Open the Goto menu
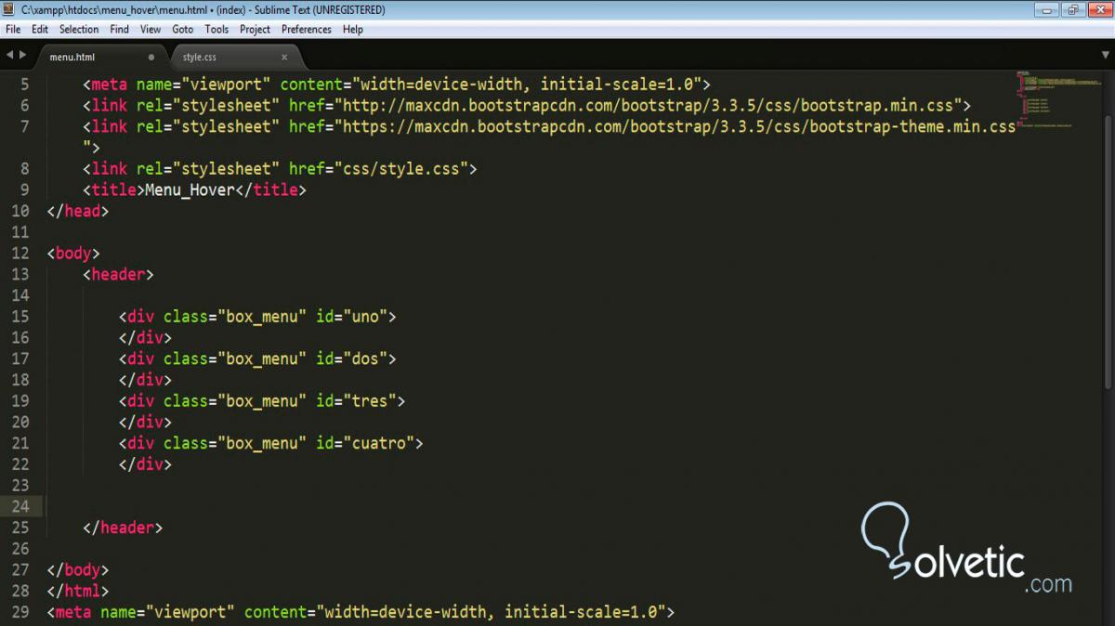The height and width of the screenshot is (626, 1115). click(x=183, y=29)
